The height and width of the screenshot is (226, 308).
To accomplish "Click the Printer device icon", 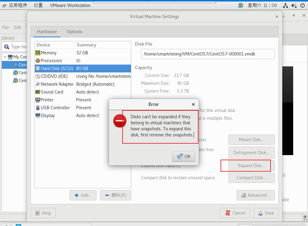I will 38,100.
